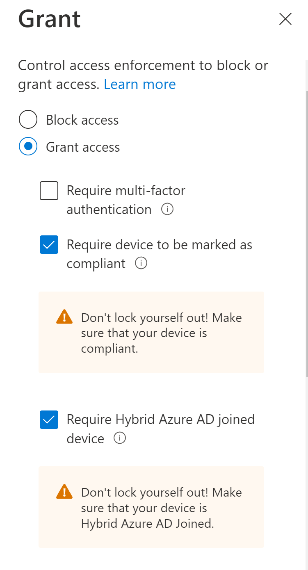Click the Block access label text
This screenshot has height=570, width=308.
tap(82, 120)
